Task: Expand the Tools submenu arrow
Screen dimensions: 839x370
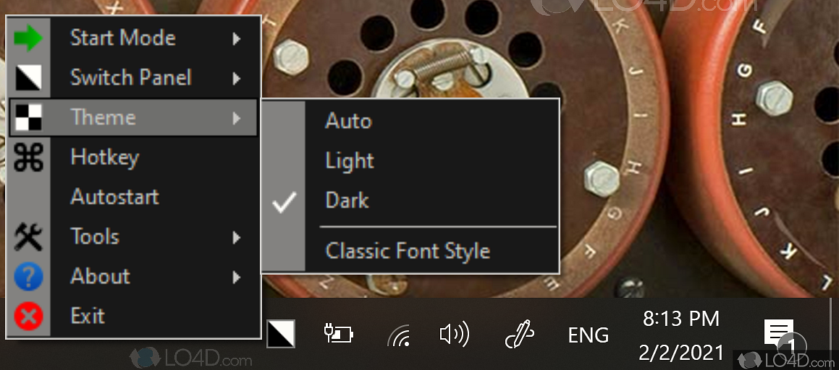Action: 237,236
